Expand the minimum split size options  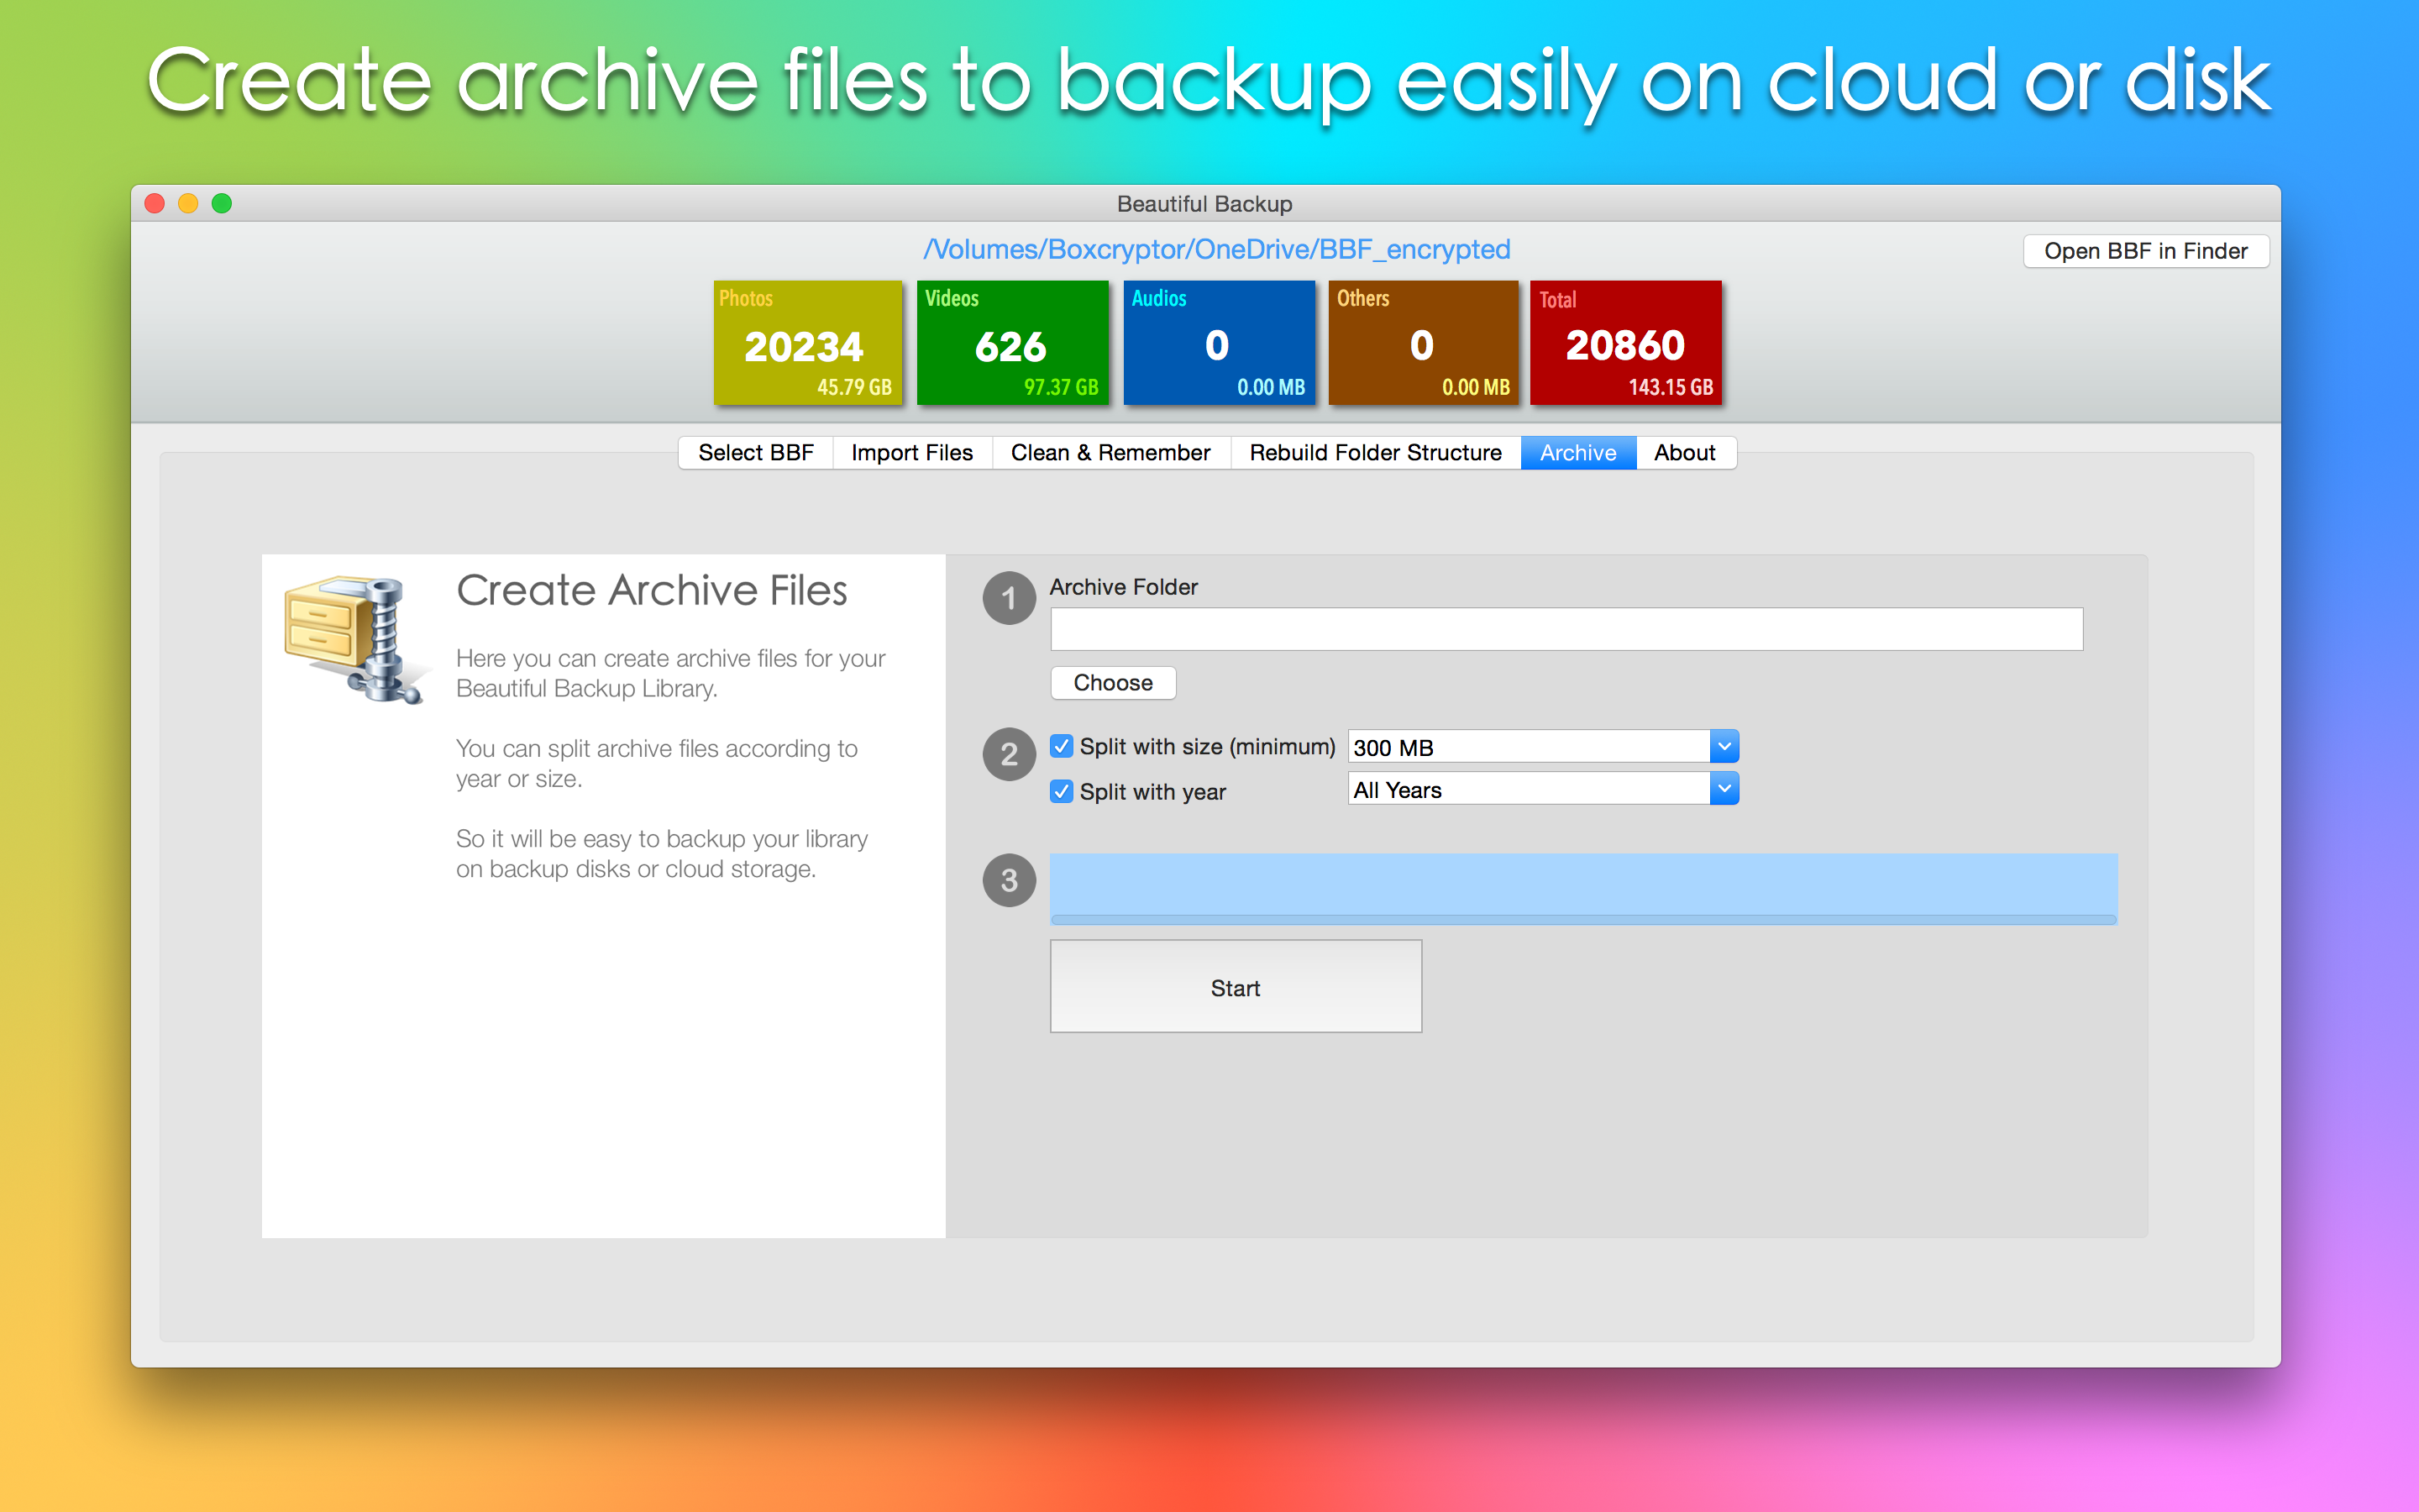pos(1723,746)
